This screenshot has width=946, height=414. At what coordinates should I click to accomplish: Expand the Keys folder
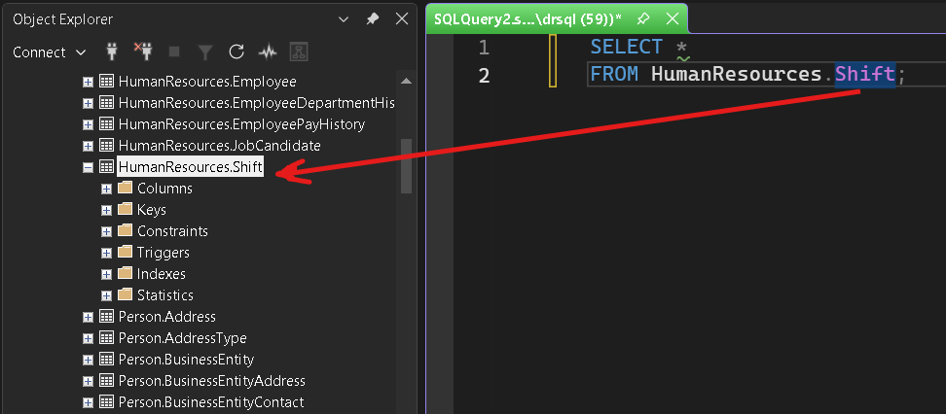tap(107, 210)
